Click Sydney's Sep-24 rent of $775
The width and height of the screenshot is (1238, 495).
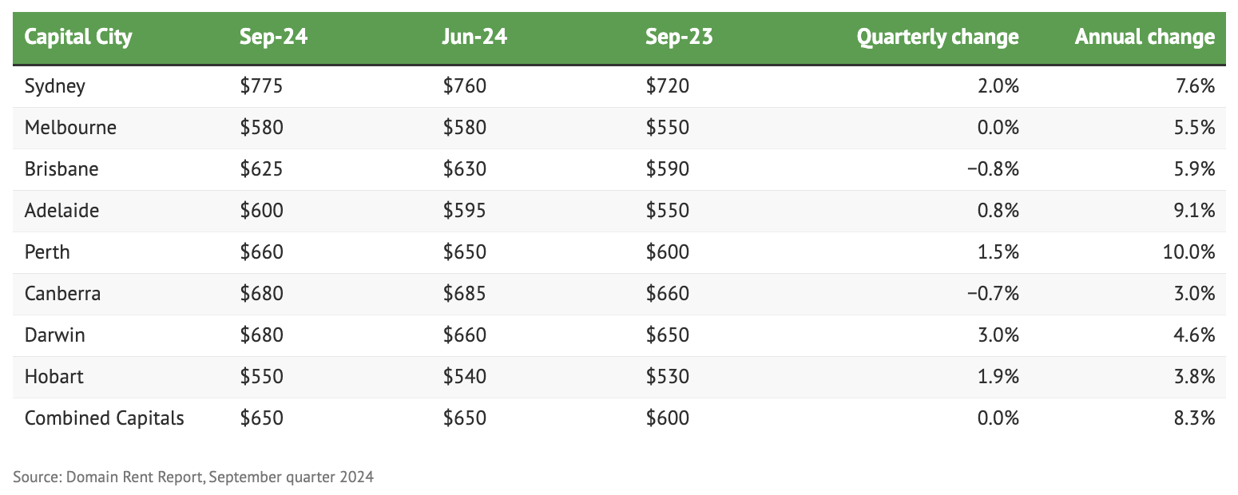[261, 86]
